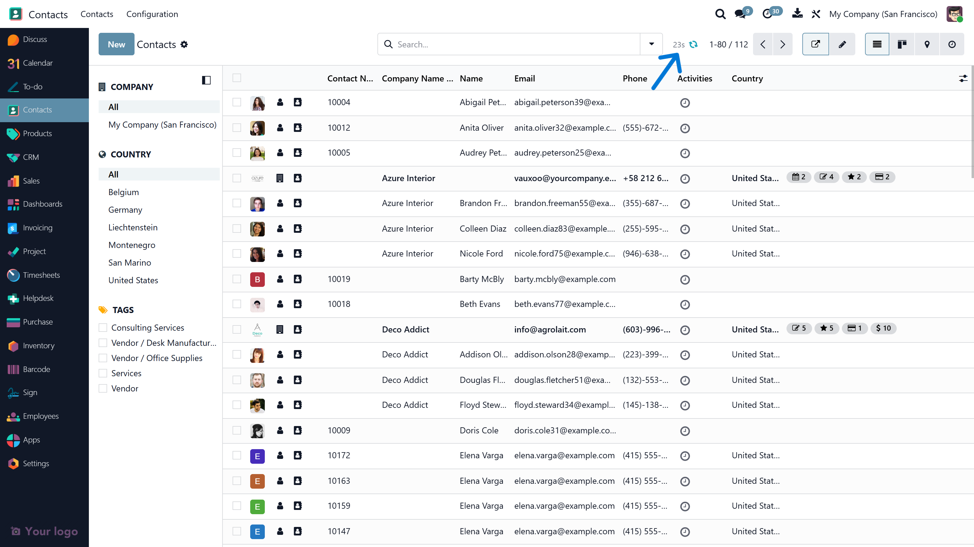Open the messages conversation icon
The width and height of the screenshot is (974, 547).
tap(740, 14)
